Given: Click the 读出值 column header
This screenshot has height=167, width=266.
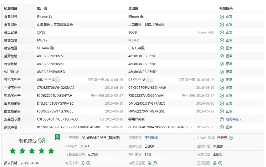Looking at the screenshot, I should 133,8.
